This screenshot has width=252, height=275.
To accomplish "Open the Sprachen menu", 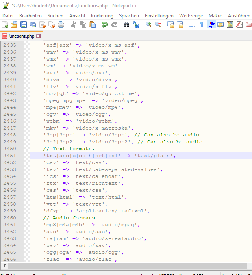I will click(x=129, y=16).
